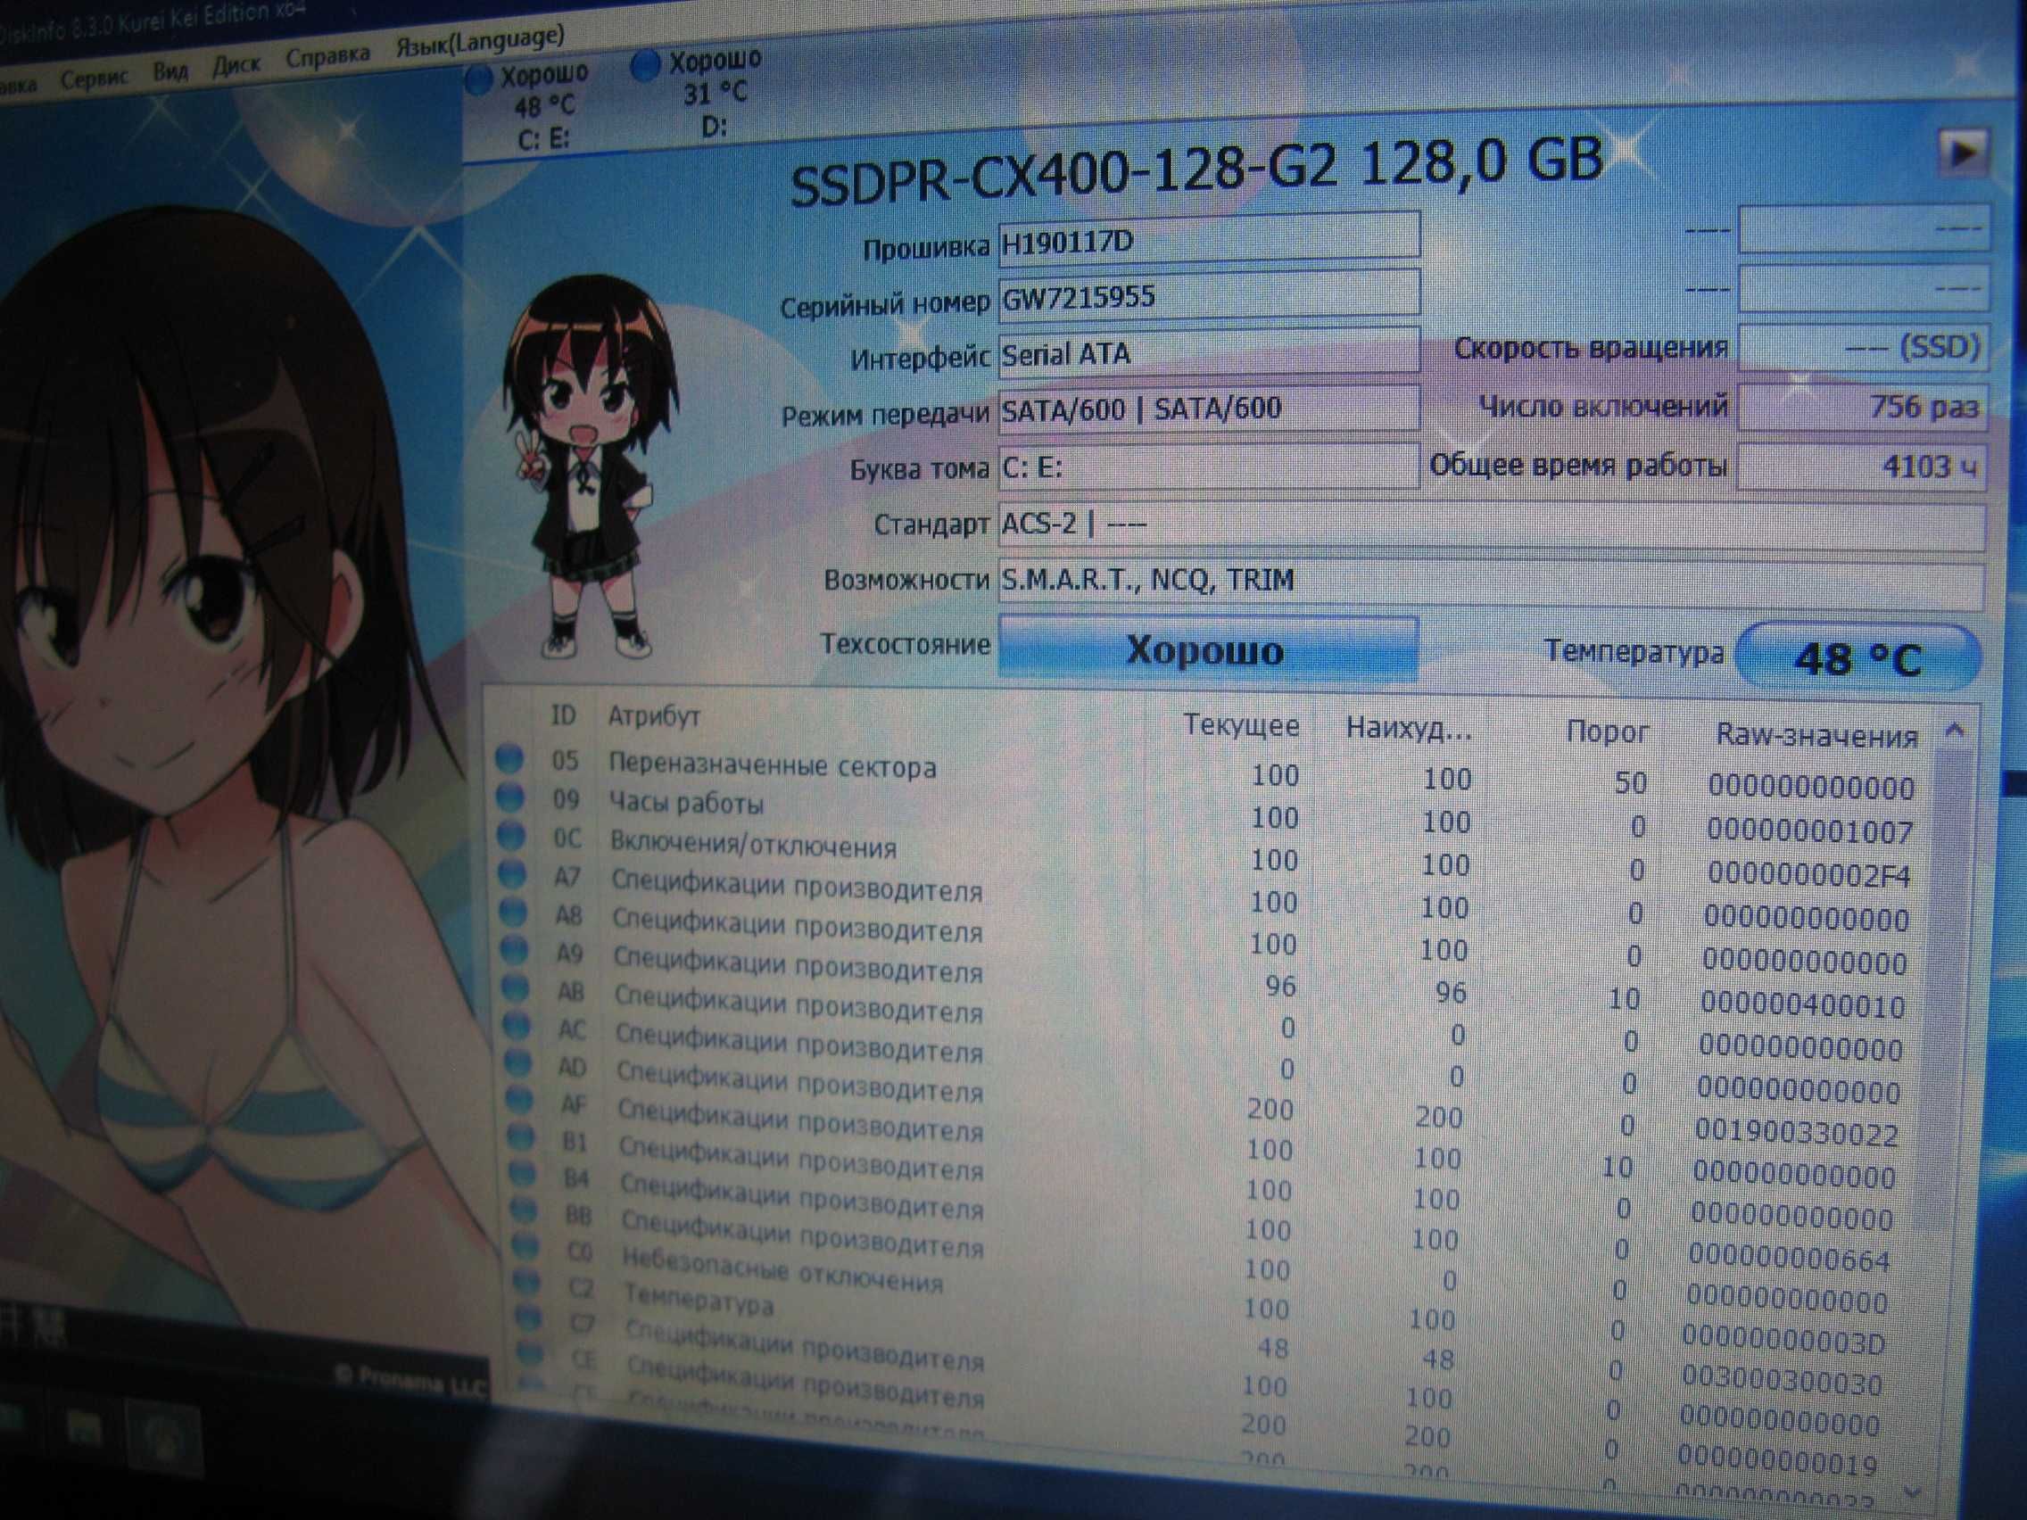This screenshot has height=1520, width=2027.
Task: Open the Справка menu
Action: [327, 57]
